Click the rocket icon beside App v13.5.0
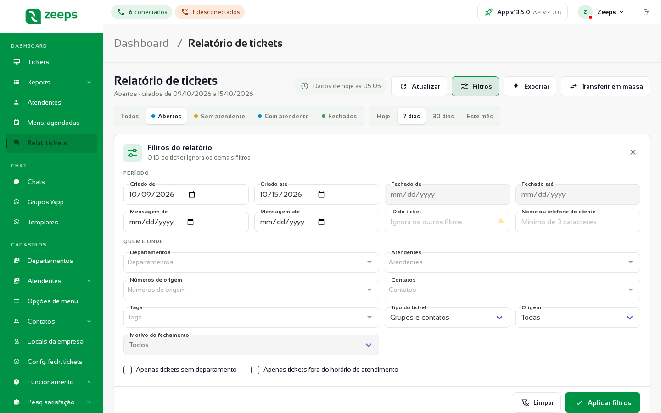Viewport: 661px width, 413px height. (489, 12)
